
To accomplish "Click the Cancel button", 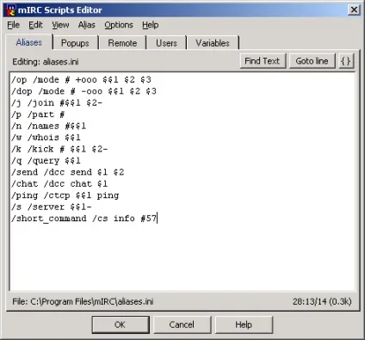I will [x=182, y=325].
